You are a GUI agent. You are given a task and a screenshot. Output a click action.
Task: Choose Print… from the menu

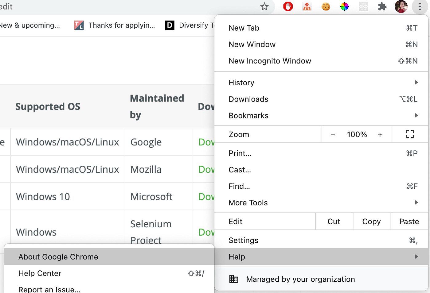pos(321,153)
